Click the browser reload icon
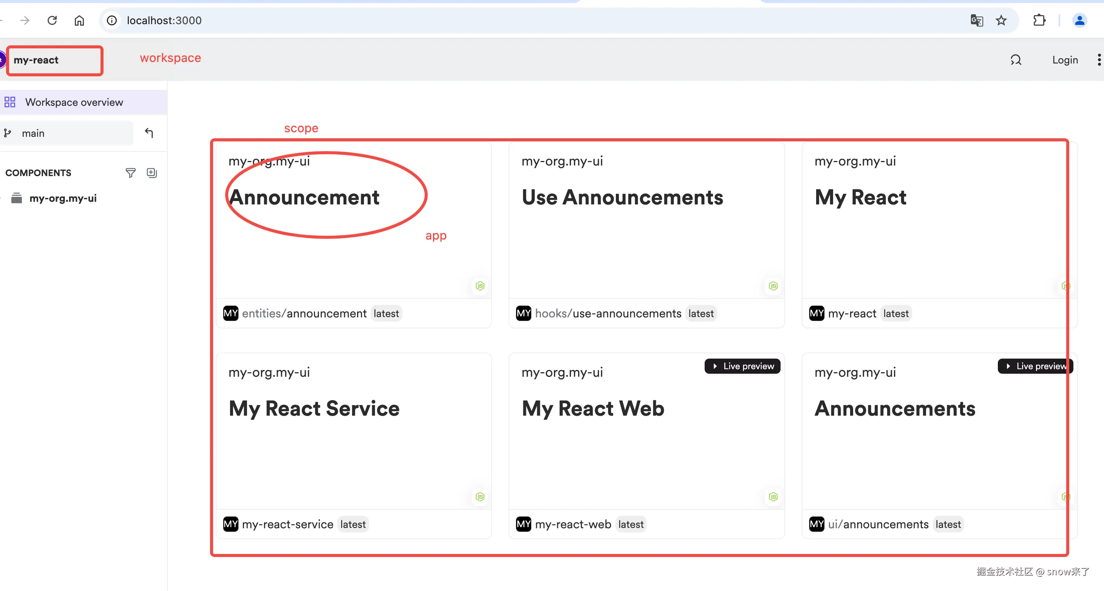Screen dimensions: 1104x591 point(52,20)
